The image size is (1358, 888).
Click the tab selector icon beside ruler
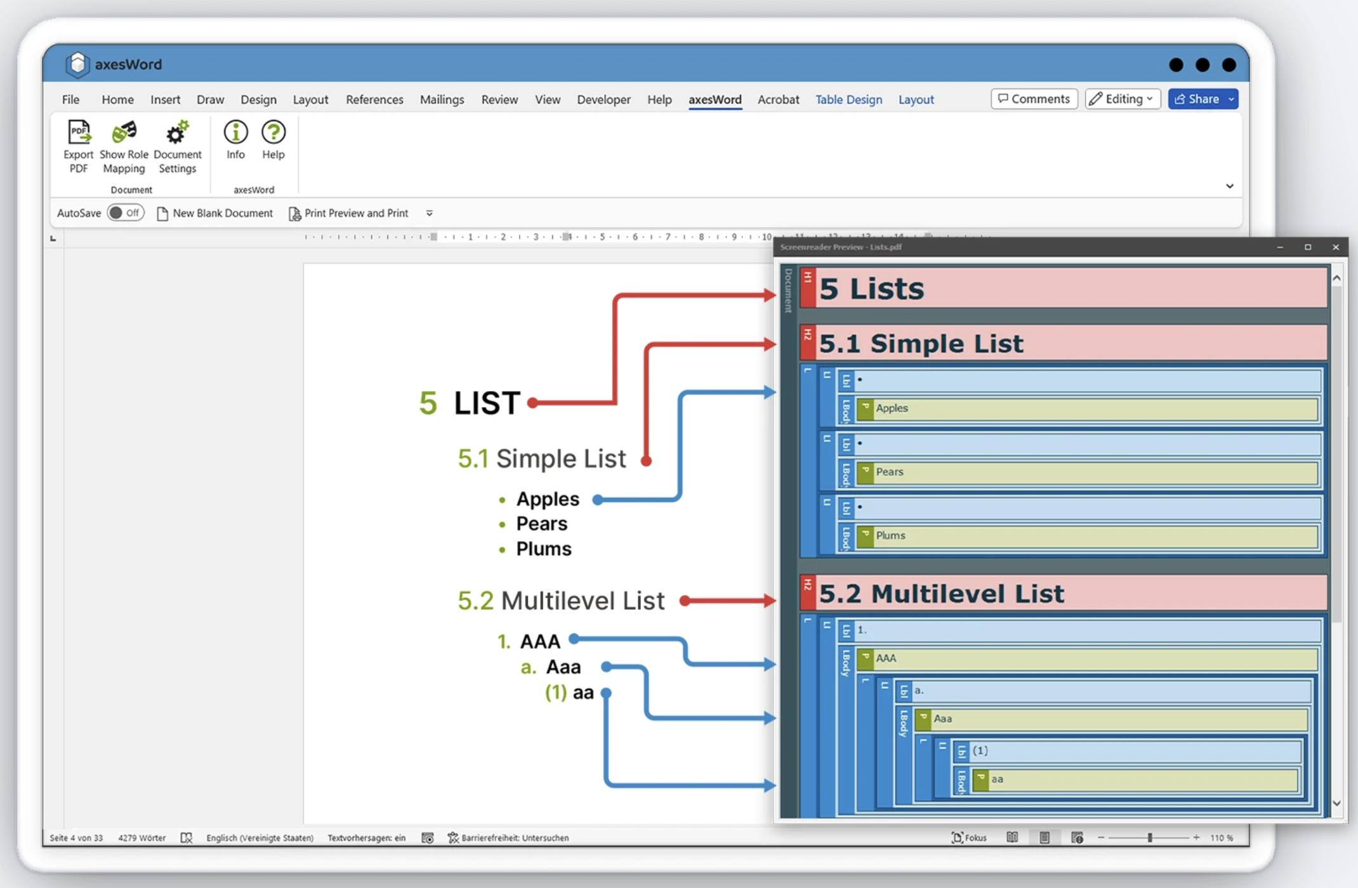tap(53, 238)
